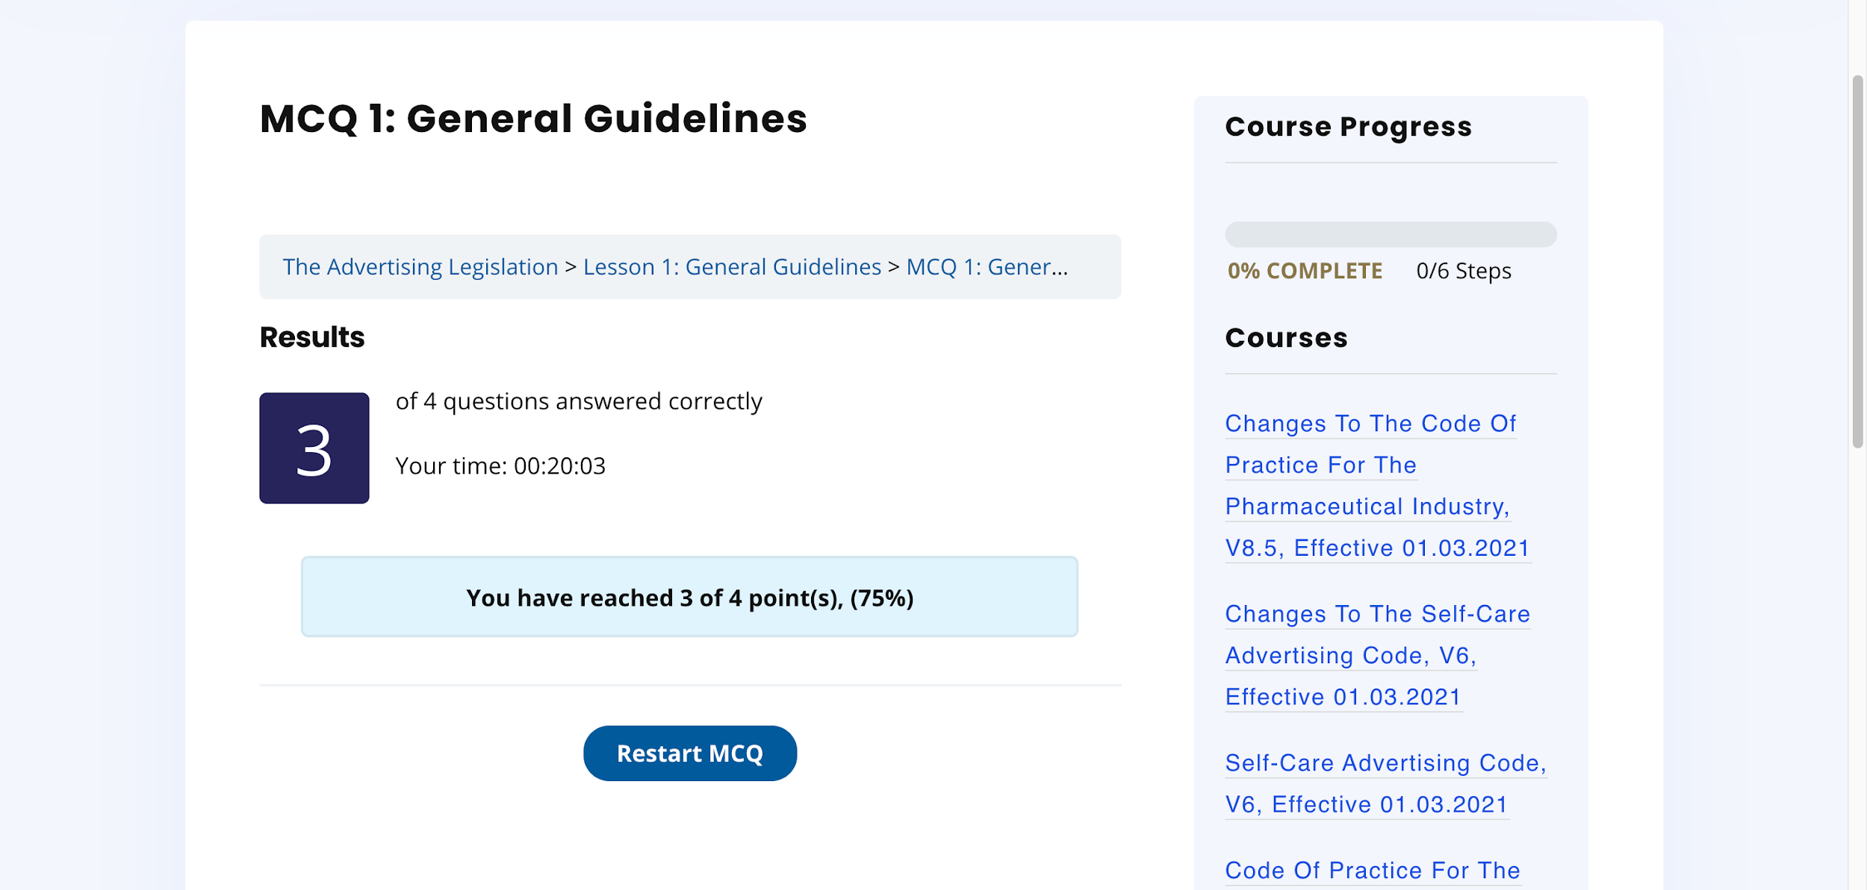Open Changes To The Self-Care Advertising Code course
The image size is (1867, 890).
coord(1376,654)
